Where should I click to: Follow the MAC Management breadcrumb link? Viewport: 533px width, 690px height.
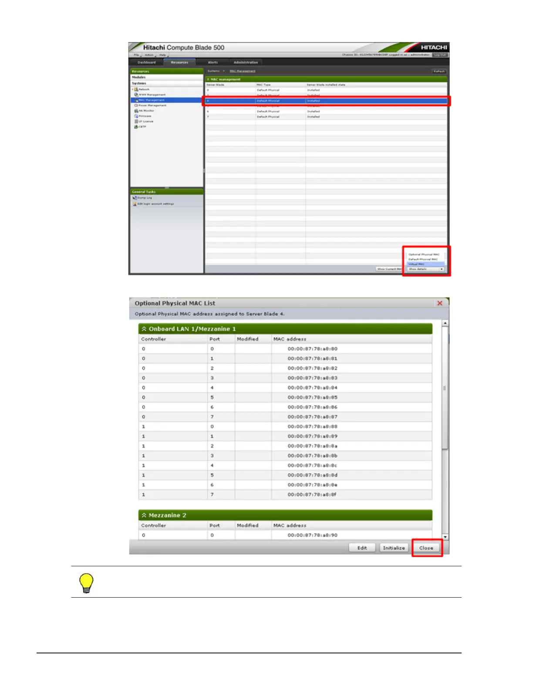(x=243, y=71)
